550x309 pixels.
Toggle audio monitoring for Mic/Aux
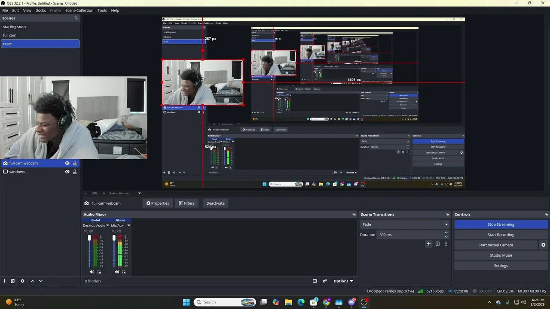click(x=124, y=272)
